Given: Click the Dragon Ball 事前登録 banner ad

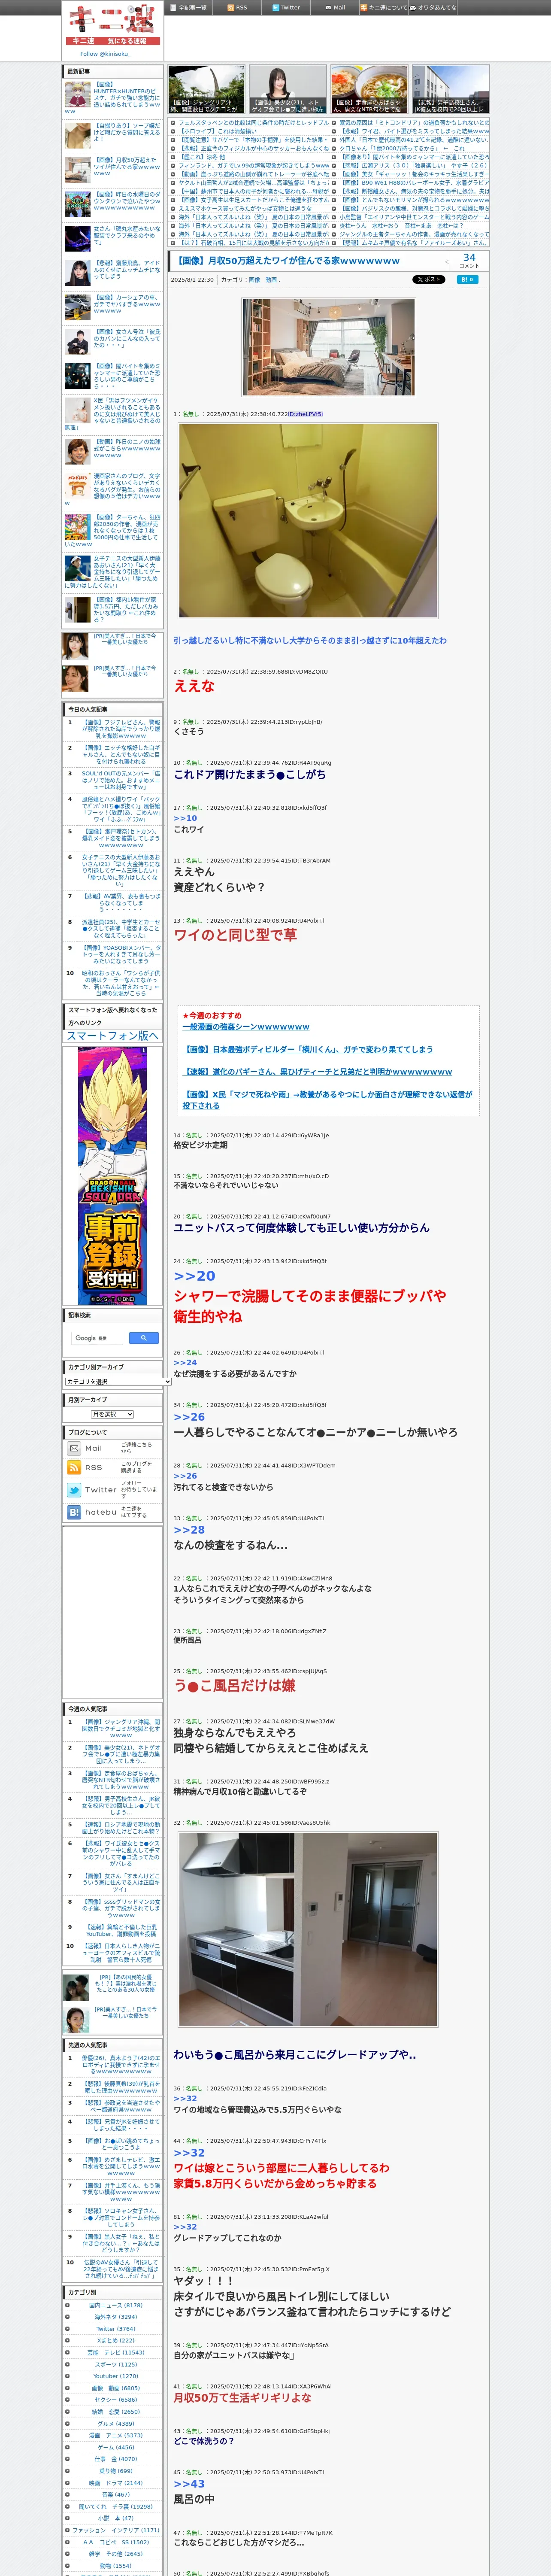Looking at the screenshot, I should [112, 1177].
